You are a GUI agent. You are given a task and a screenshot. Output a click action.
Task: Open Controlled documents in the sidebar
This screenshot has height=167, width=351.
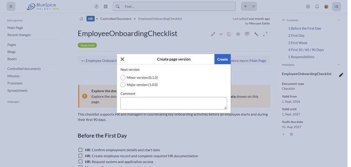[24, 69]
